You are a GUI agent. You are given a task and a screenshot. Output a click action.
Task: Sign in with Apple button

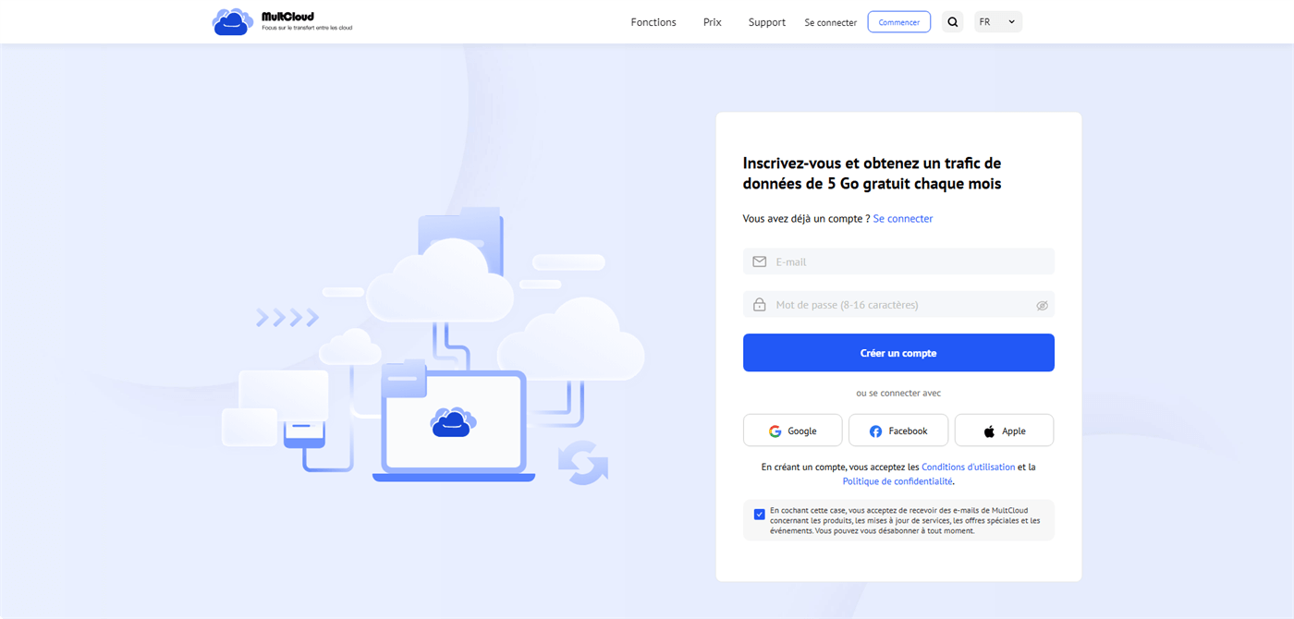coord(1005,431)
